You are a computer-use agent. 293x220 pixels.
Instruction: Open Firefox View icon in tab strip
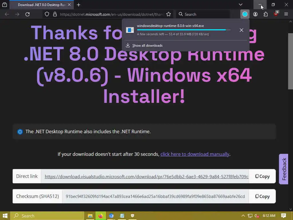point(5,5)
